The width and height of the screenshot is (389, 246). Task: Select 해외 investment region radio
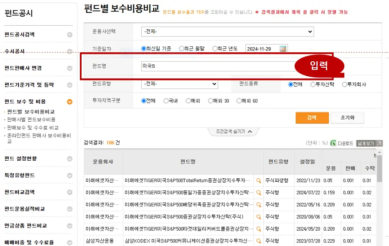point(188,101)
